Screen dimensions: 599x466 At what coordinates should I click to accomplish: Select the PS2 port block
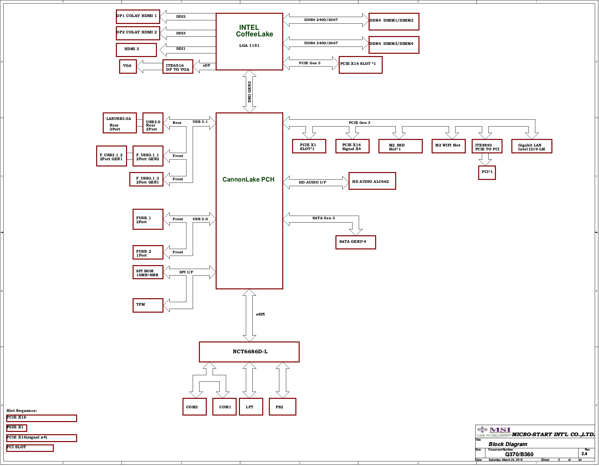tap(283, 407)
